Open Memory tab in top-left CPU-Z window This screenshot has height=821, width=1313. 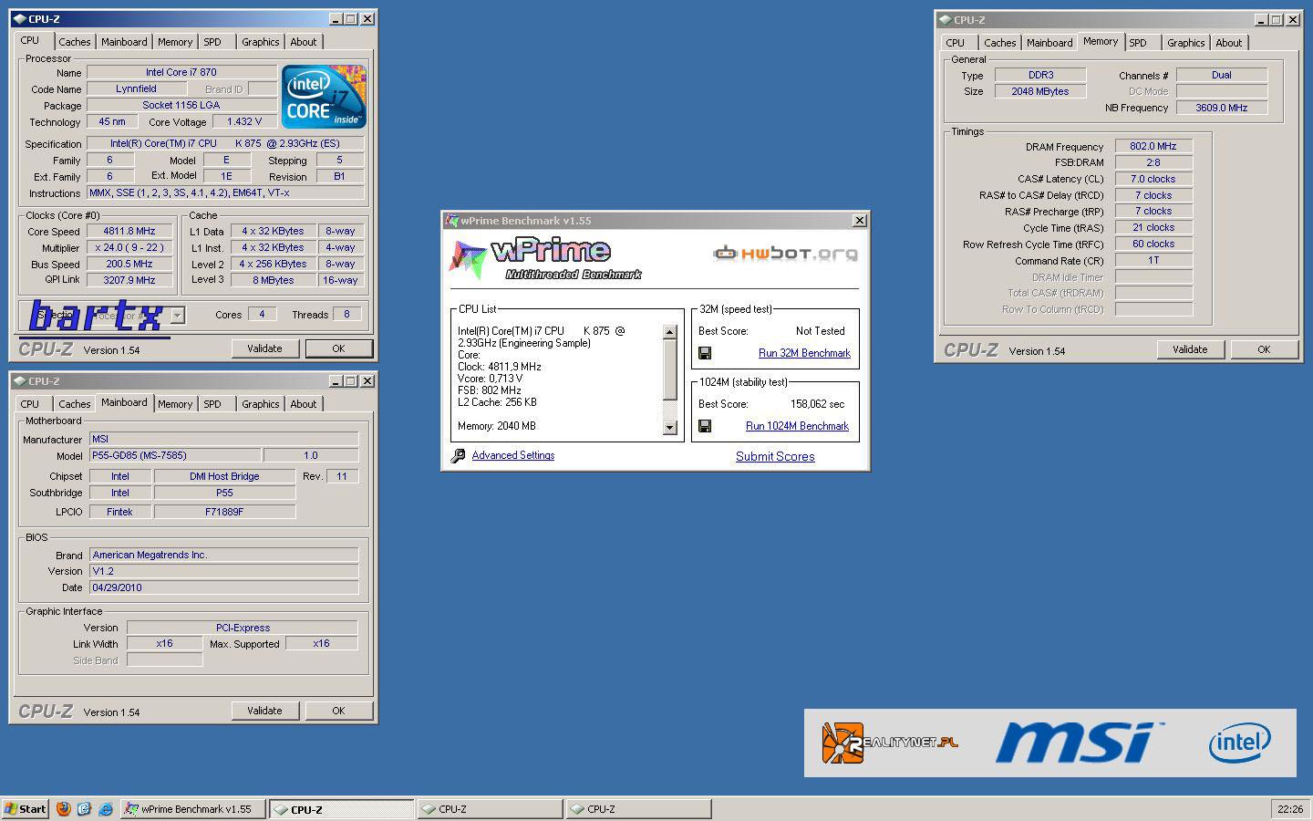click(175, 42)
